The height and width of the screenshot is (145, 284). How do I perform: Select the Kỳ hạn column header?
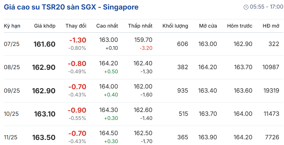[12, 26]
